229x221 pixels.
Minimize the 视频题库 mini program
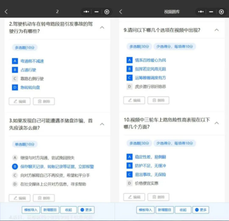211,11
